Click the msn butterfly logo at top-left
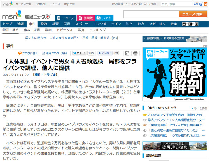 point(7,4)
